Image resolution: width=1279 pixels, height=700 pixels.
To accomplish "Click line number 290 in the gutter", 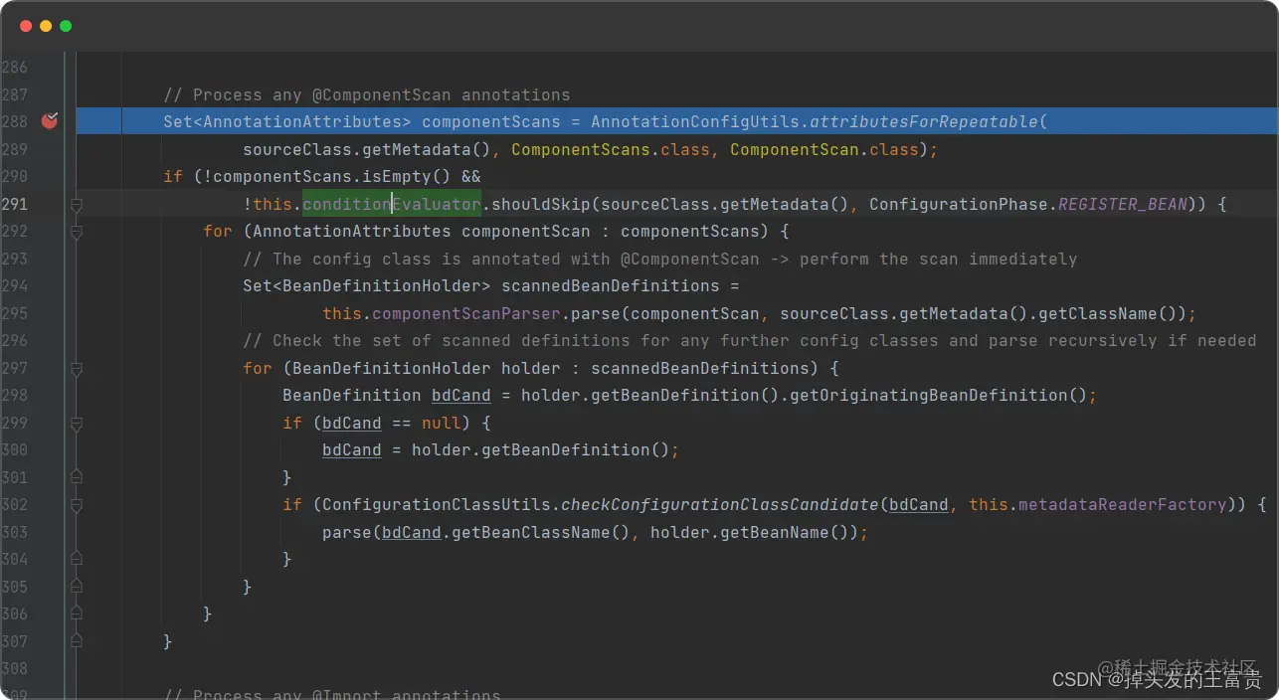I will pyautogui.click(x=15, y=177).
